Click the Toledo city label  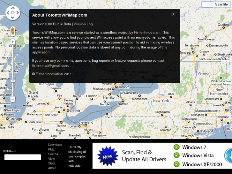click(61, 126)
